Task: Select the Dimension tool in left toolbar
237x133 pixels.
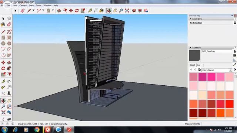Action: tap(9, 82)
